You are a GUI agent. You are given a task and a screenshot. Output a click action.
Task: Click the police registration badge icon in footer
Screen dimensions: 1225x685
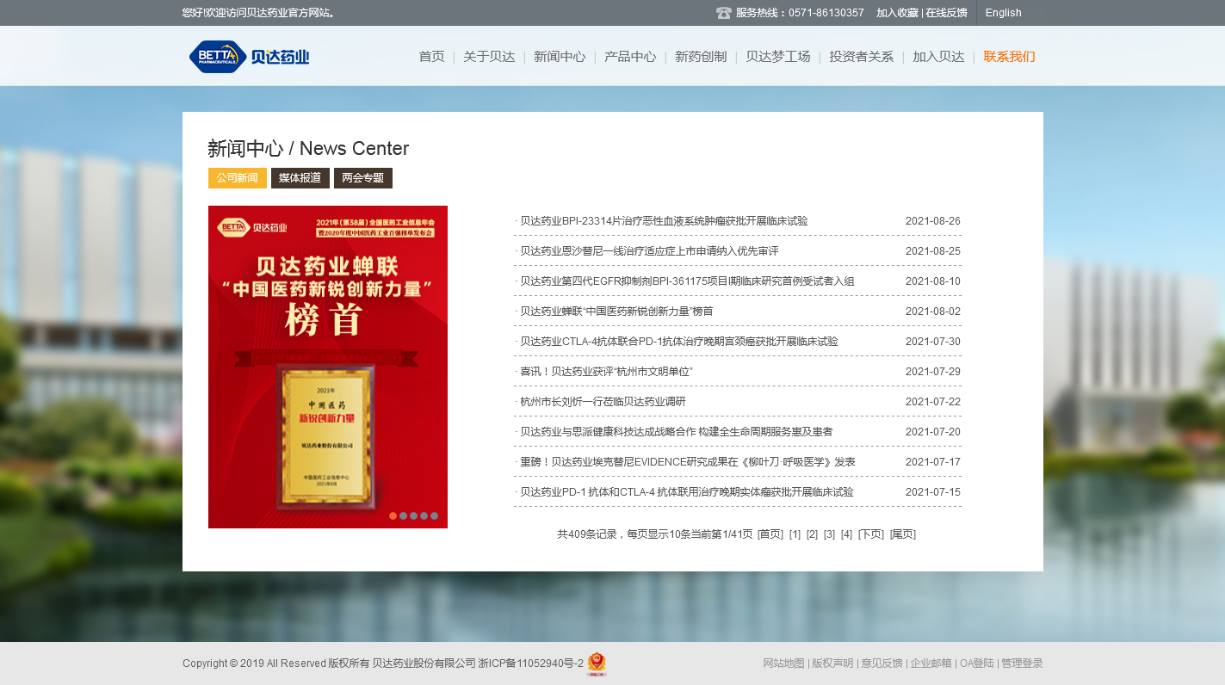[x=597, y=663]
